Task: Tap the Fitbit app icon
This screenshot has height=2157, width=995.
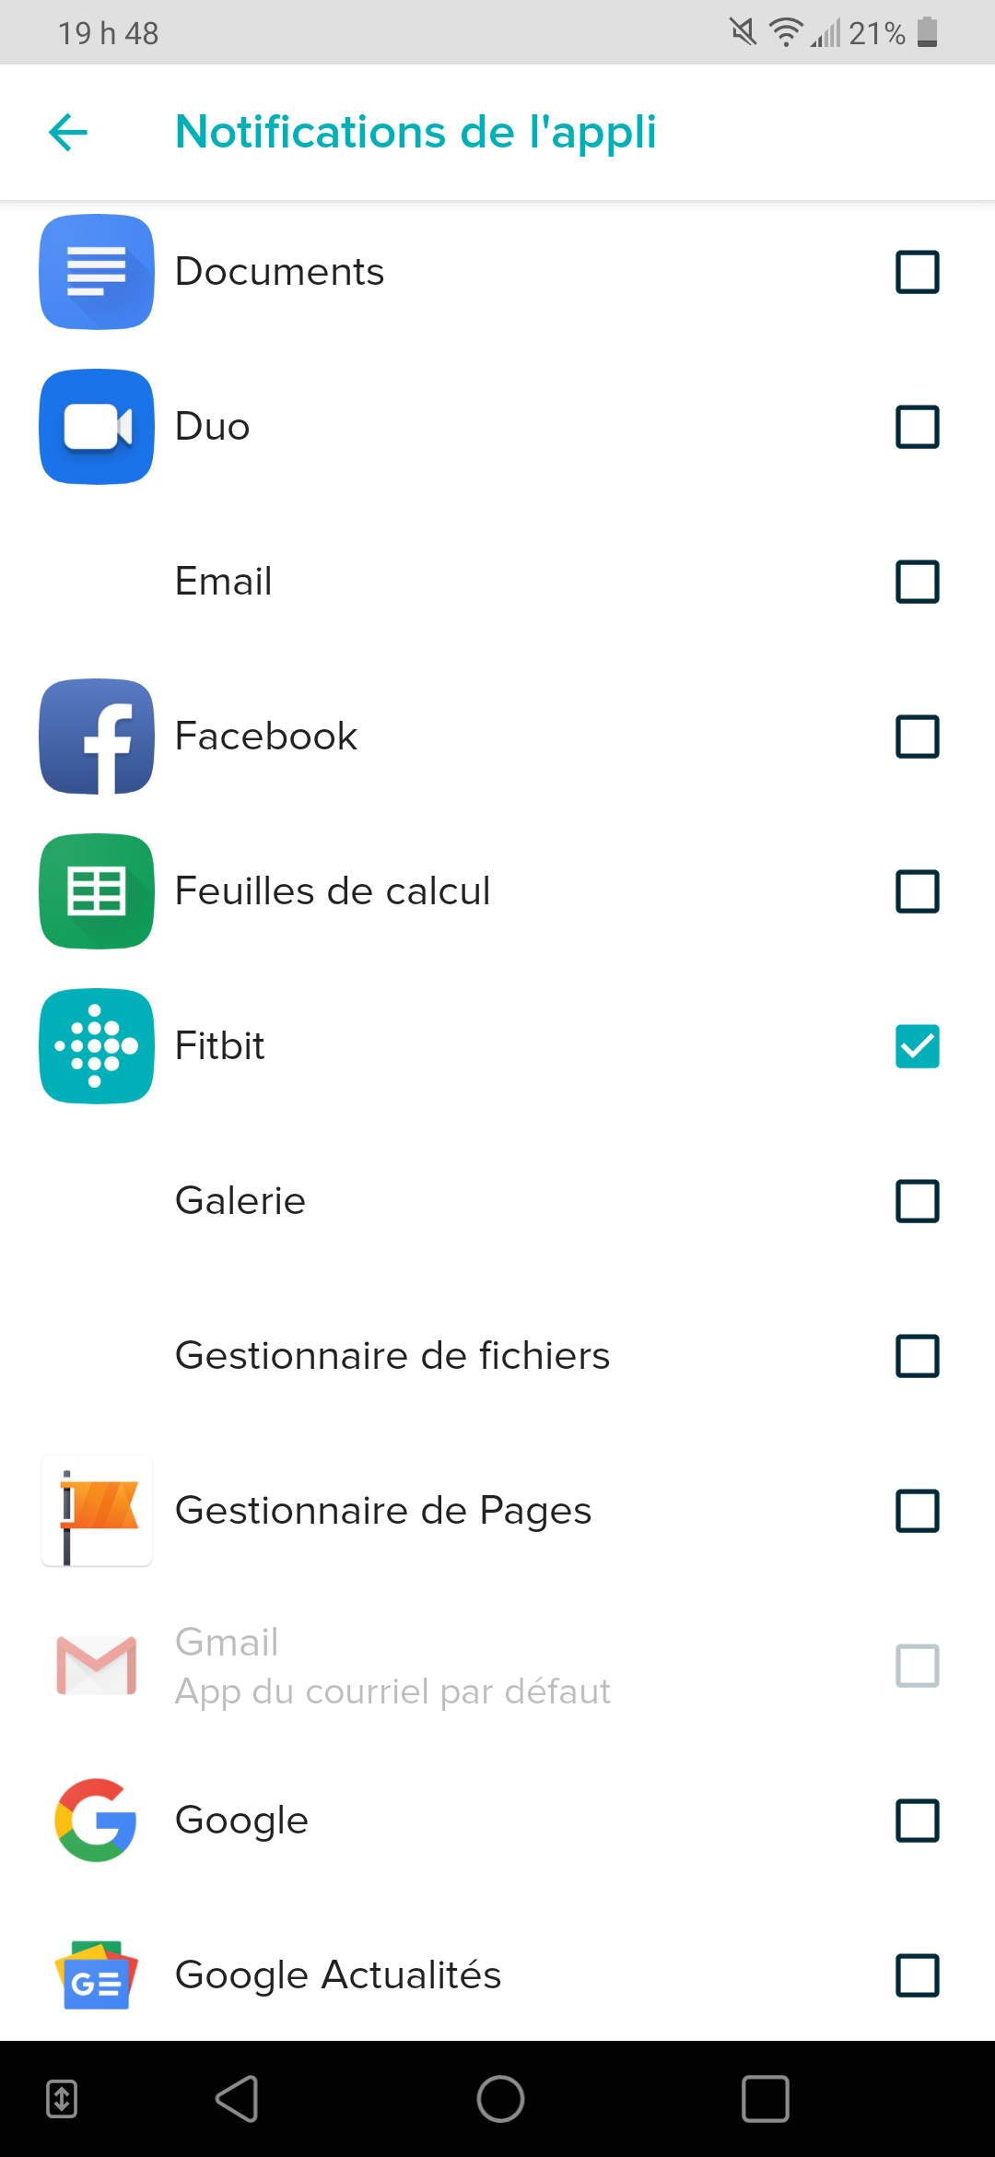Action: coord(97,1046)
